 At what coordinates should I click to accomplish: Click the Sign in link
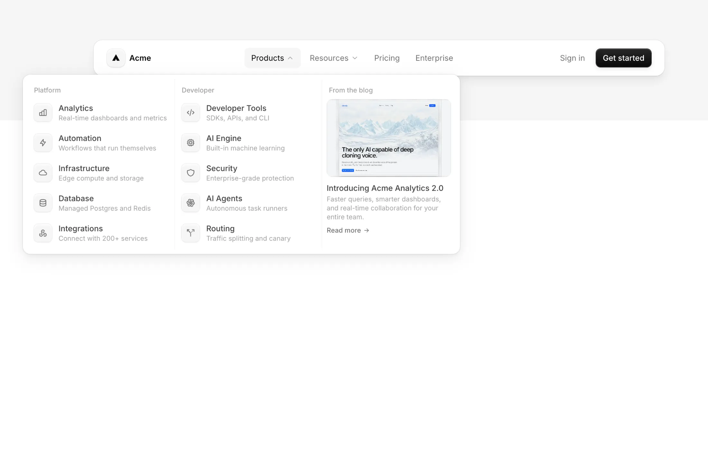coord(572,58)
